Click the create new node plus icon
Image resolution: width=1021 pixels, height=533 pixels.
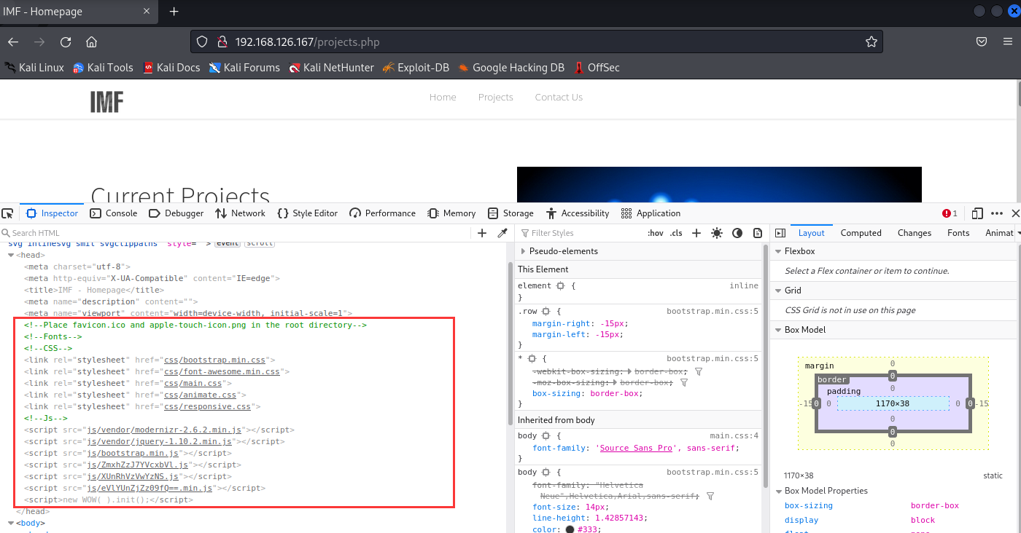click(482, 233)
